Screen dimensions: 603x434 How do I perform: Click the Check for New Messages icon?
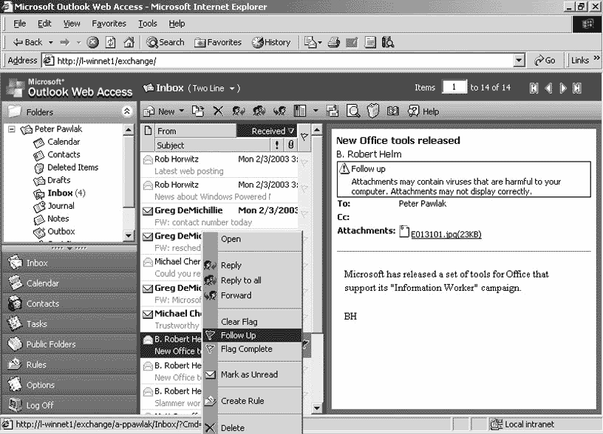click(x=333, y=111)
